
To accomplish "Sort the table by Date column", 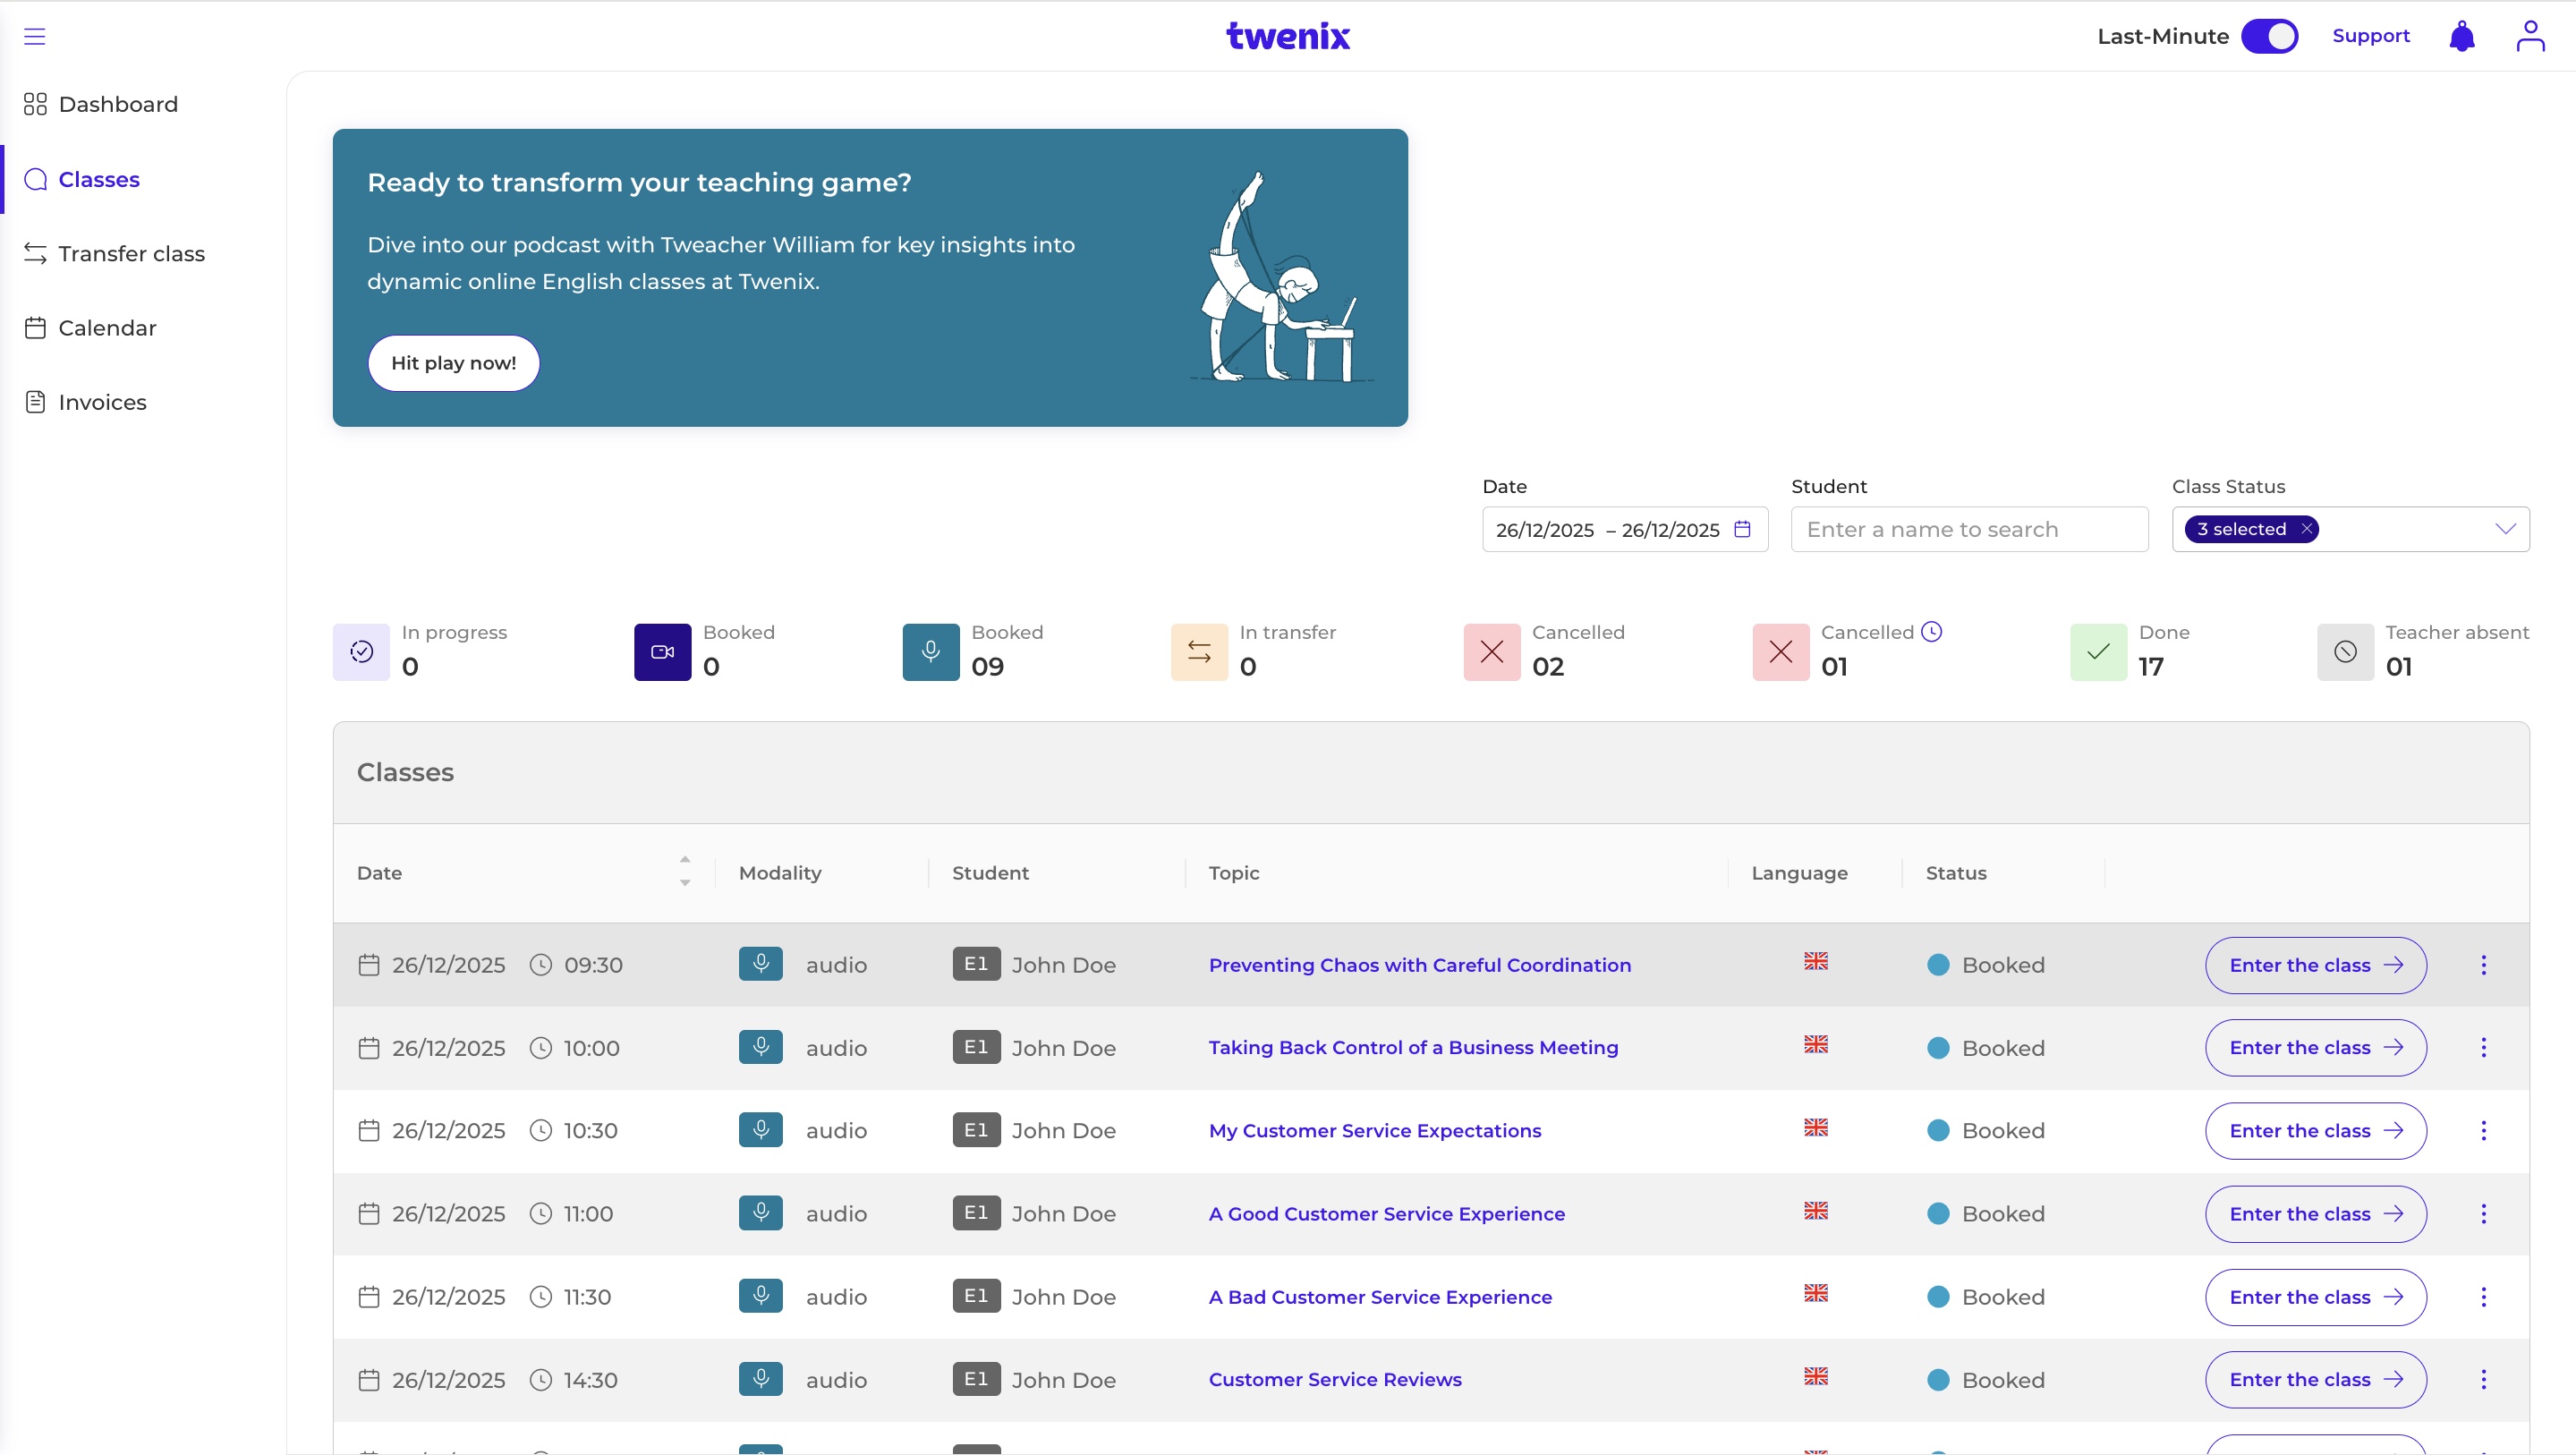I will coord(684,871).
